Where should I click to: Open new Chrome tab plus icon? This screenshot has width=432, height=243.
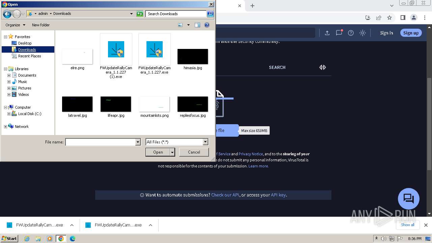click(252, 6)
